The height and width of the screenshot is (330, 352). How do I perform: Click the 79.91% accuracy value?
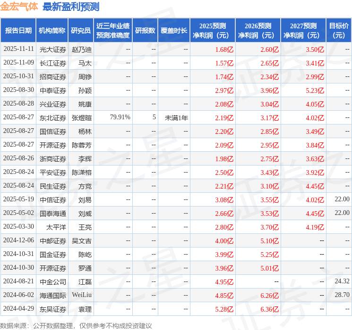point(120,117)
